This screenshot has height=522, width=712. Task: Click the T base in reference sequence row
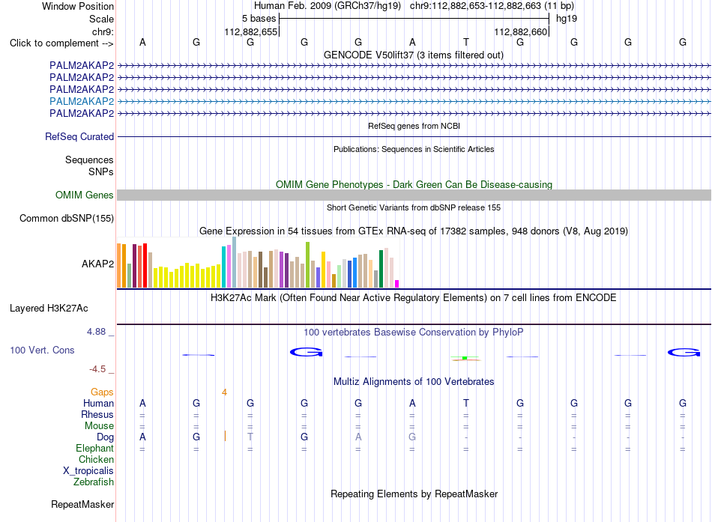(x=466, y=42)
